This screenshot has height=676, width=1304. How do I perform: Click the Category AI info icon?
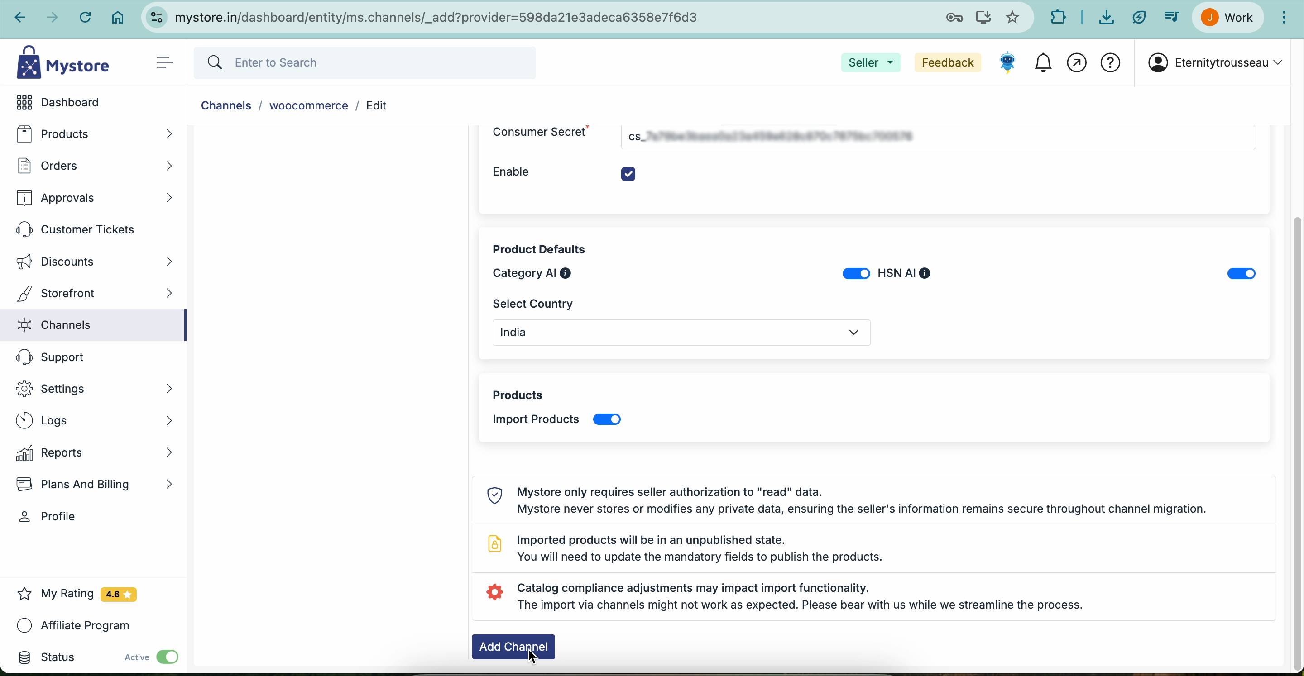tap(566, 274)
